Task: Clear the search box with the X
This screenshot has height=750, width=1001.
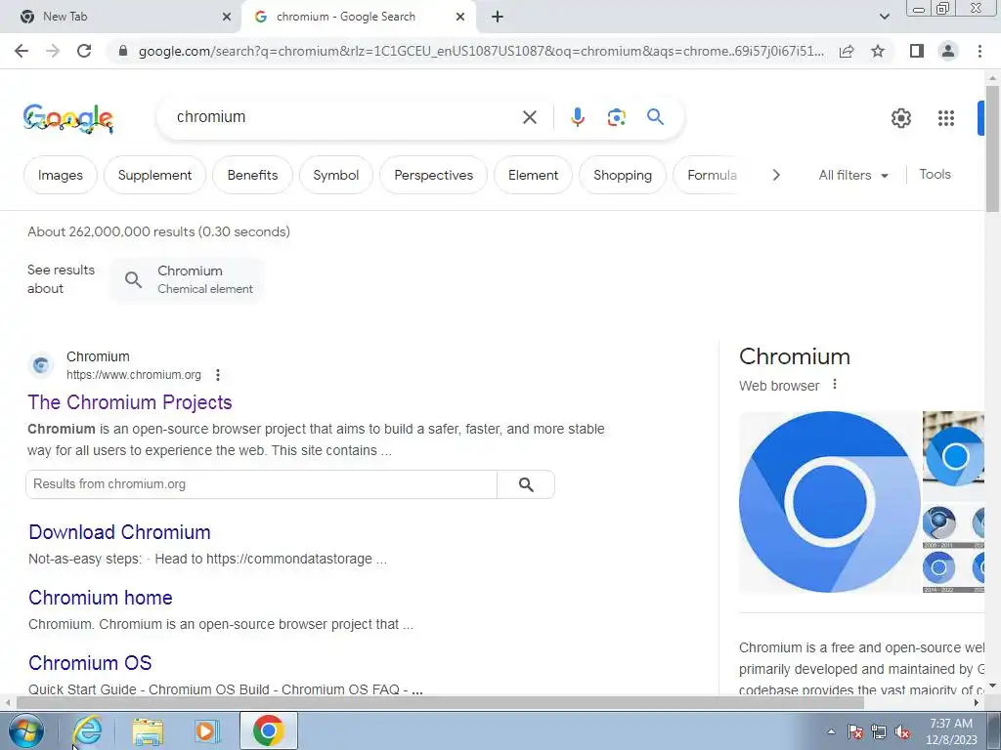Action: click(x=529, y=117)
